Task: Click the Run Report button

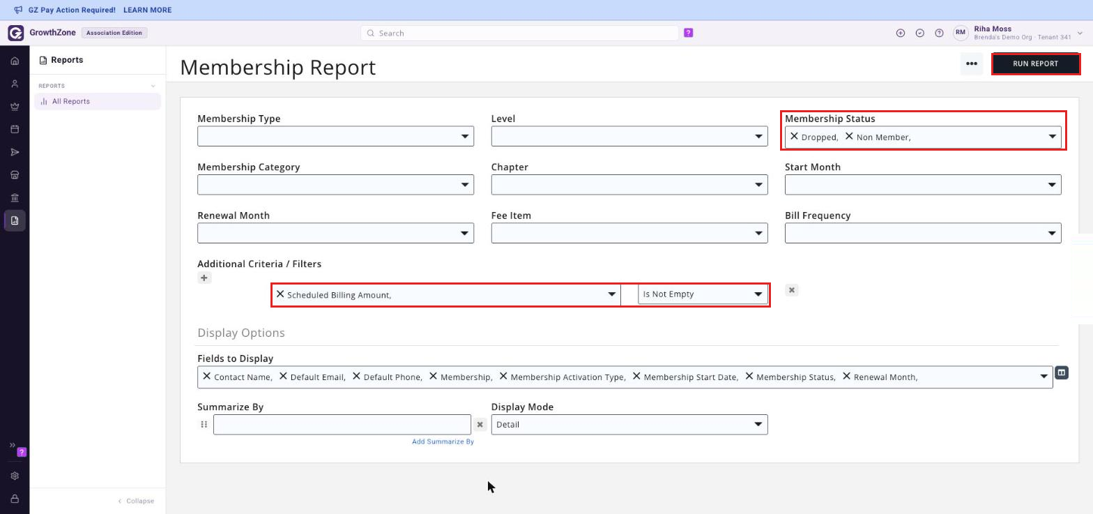Action: point(1036,63)
